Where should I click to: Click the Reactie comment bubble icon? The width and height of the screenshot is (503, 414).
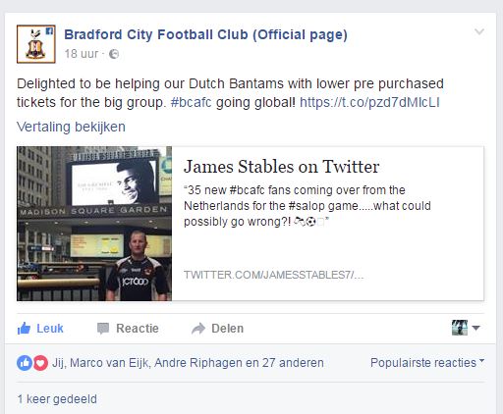[x=103, y=329]
